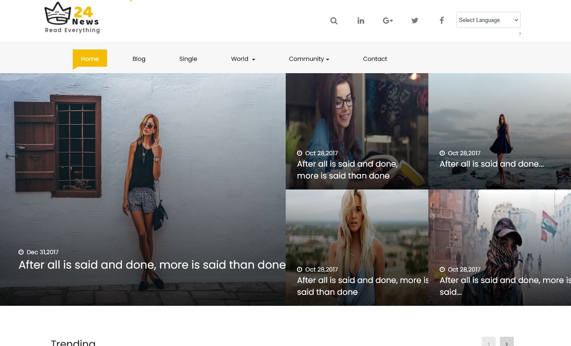Open 'After all is said and done...' seaside article

pyautogui.click(x=491, y=164)
